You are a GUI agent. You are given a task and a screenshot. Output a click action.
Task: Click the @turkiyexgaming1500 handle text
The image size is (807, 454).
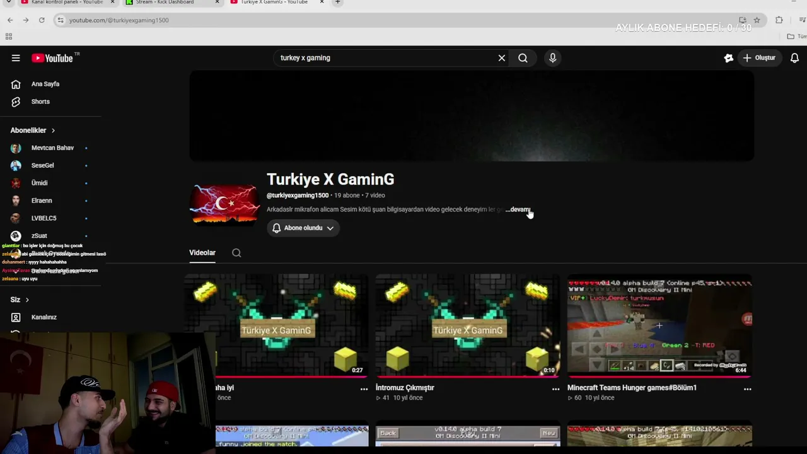(x=298, y=195)
